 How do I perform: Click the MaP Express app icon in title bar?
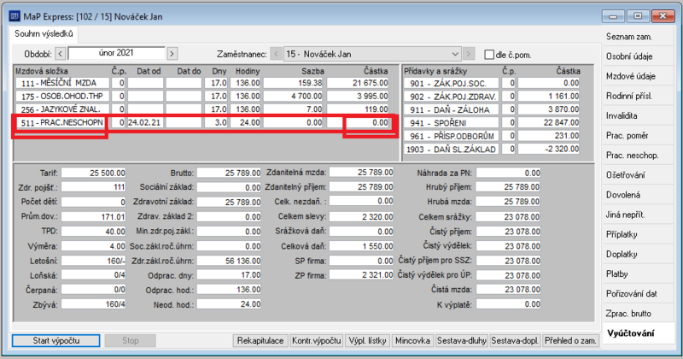(15, 16)
